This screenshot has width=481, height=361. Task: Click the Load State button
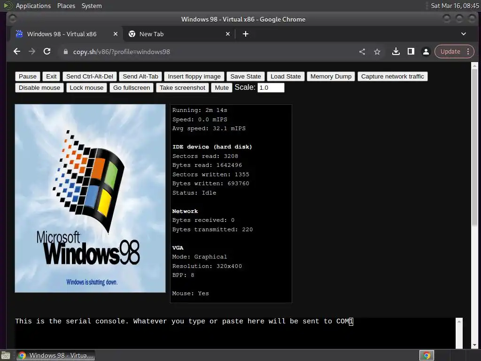coord(286,77)
